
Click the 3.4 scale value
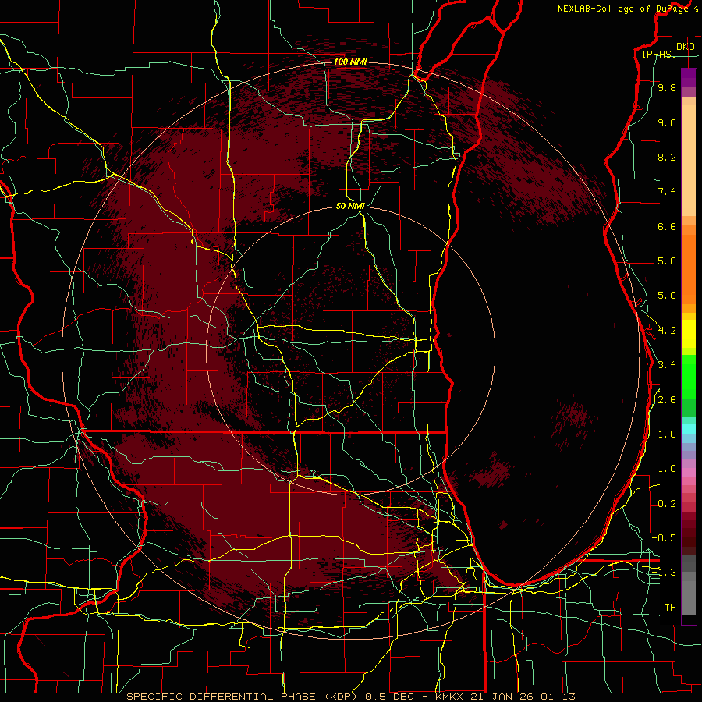667,365
